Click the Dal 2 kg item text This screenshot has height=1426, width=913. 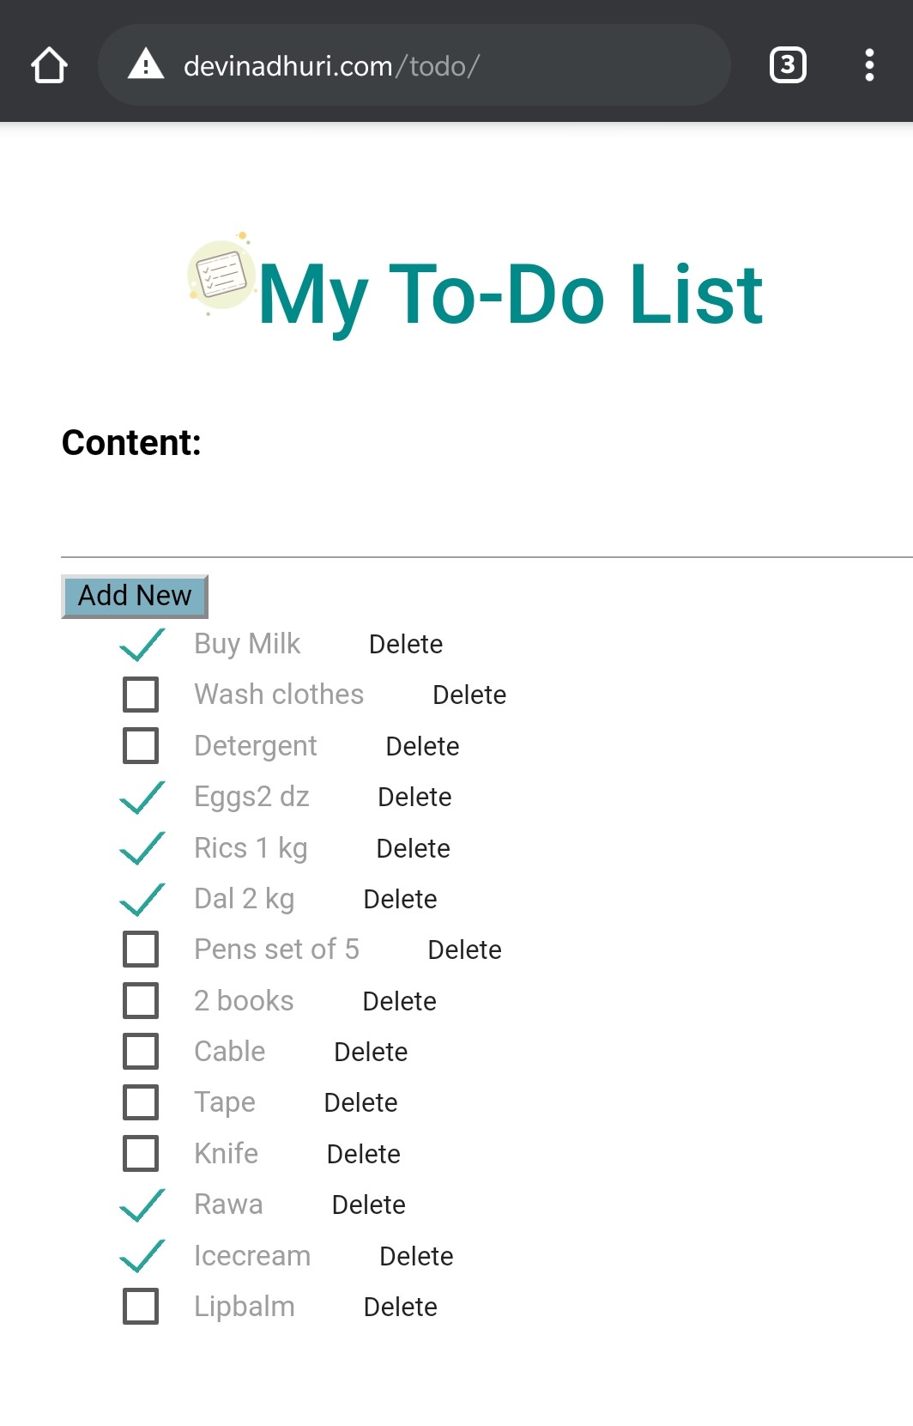point(245,899)
